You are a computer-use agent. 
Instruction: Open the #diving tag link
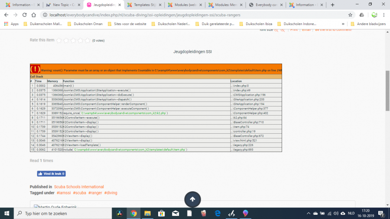[110, 193]
